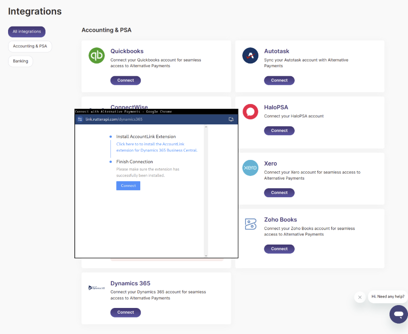This screenshot has width=408, height=334.
Task: Click the Autotask logo icon
Action: (x=250, y=55)
